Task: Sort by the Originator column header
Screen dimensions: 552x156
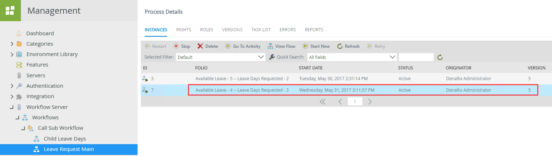Action: (458, 68)
